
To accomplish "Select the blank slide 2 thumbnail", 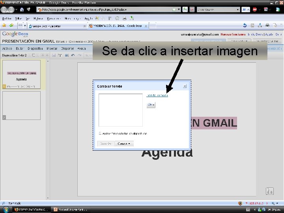I will tap(21, 105).
